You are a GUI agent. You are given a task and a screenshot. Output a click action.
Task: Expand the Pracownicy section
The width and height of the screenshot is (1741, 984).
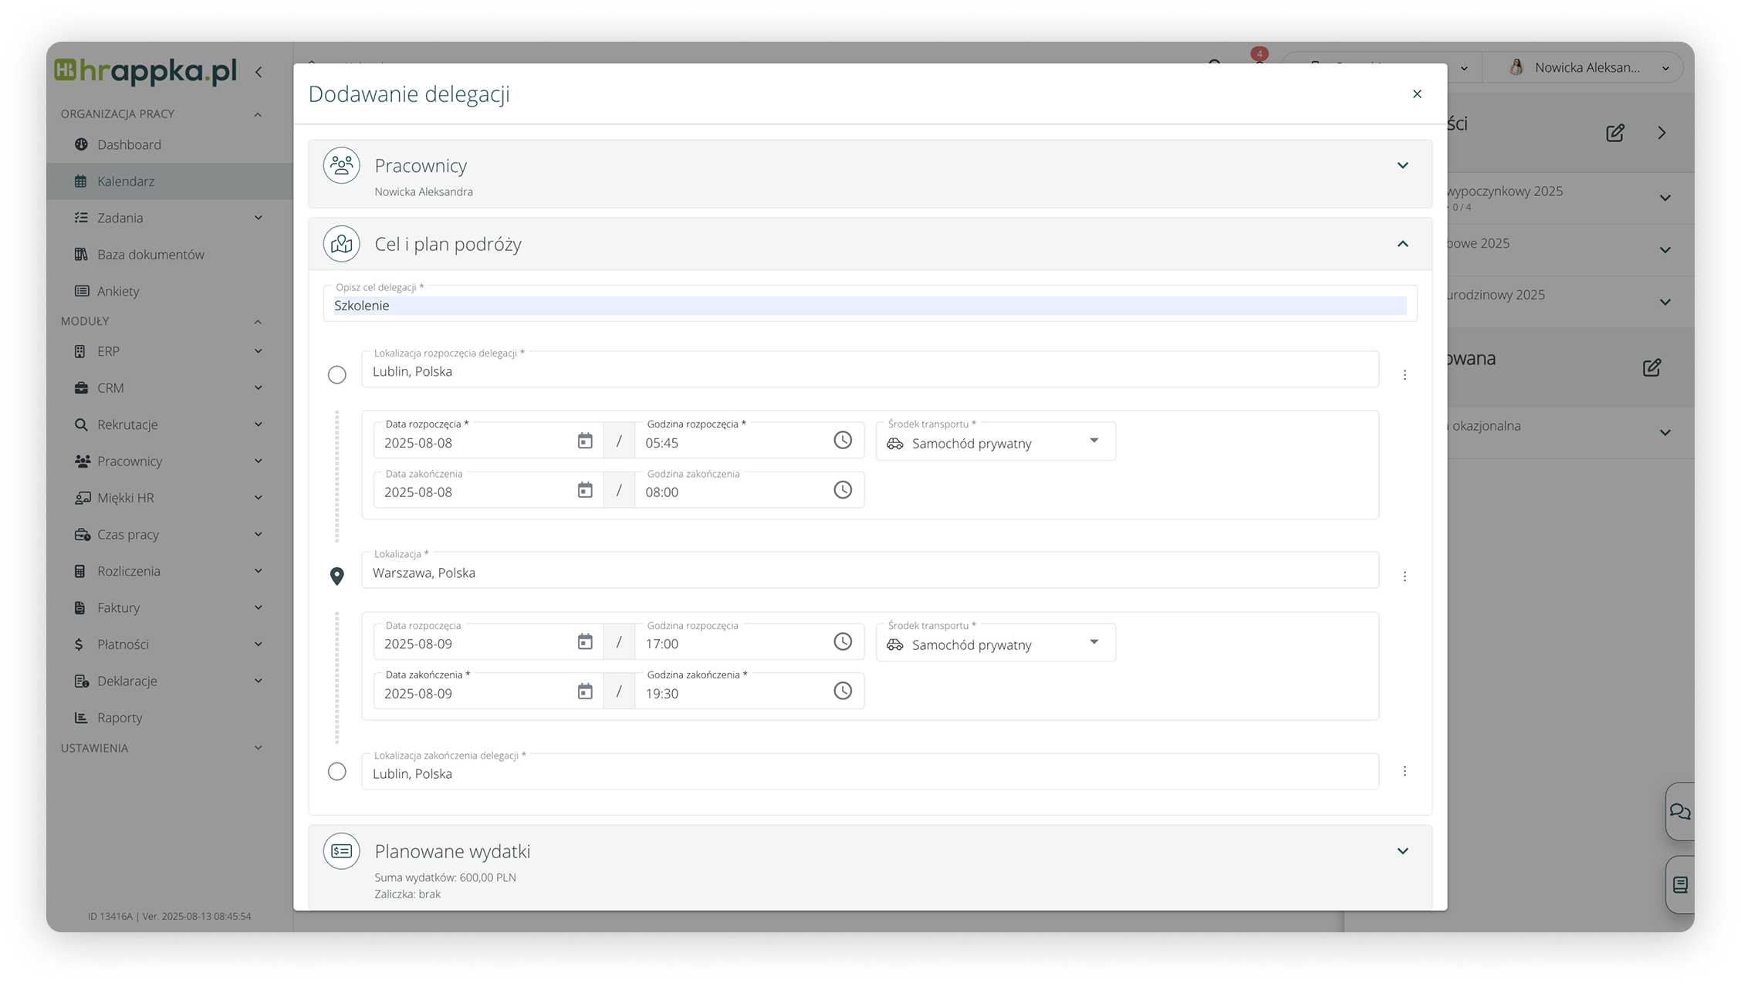coord(1402,166)
